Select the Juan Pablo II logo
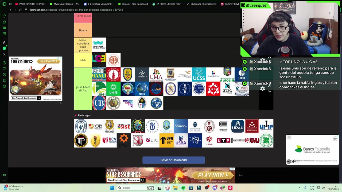 pyautogui.click(x=142, y=74)
